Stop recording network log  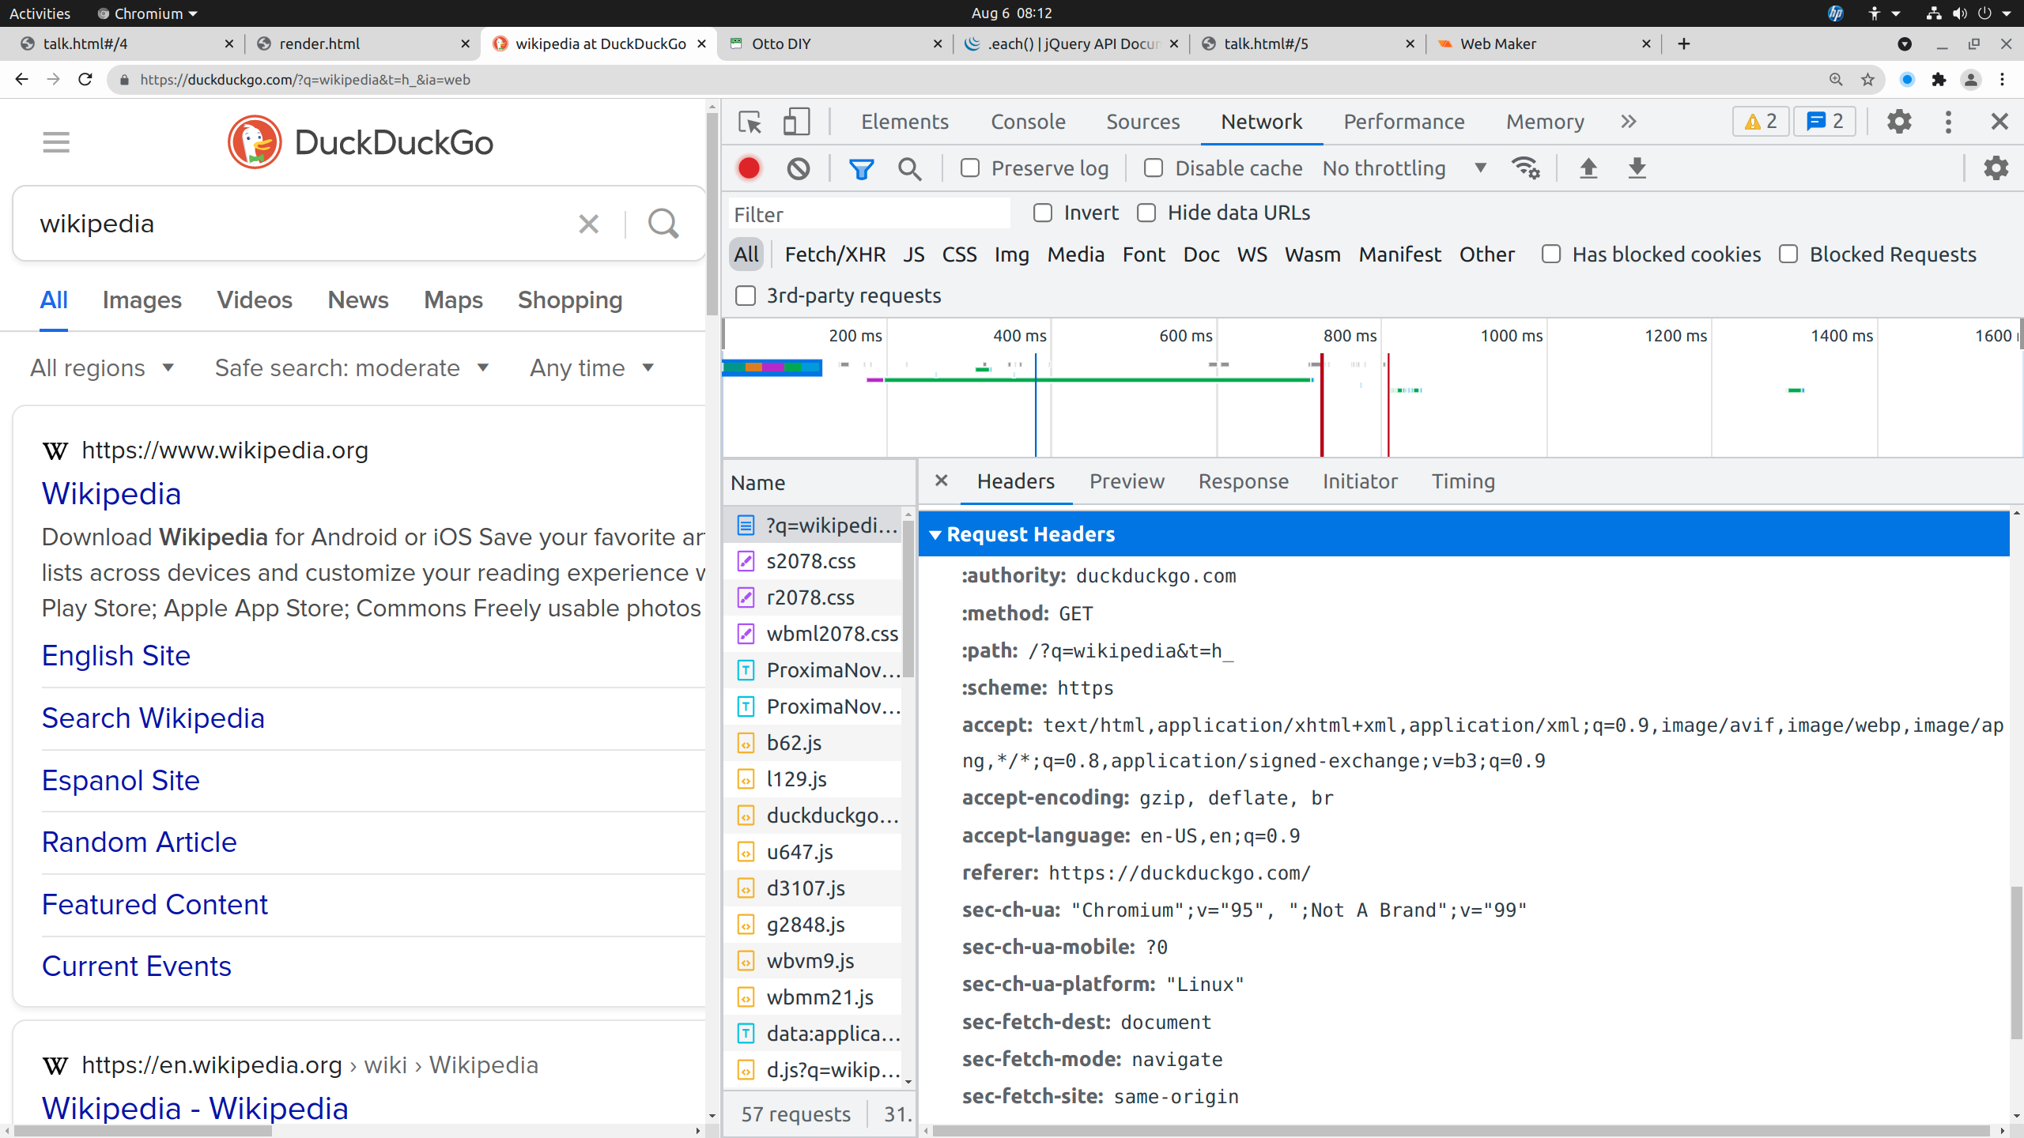coord(748,168)
